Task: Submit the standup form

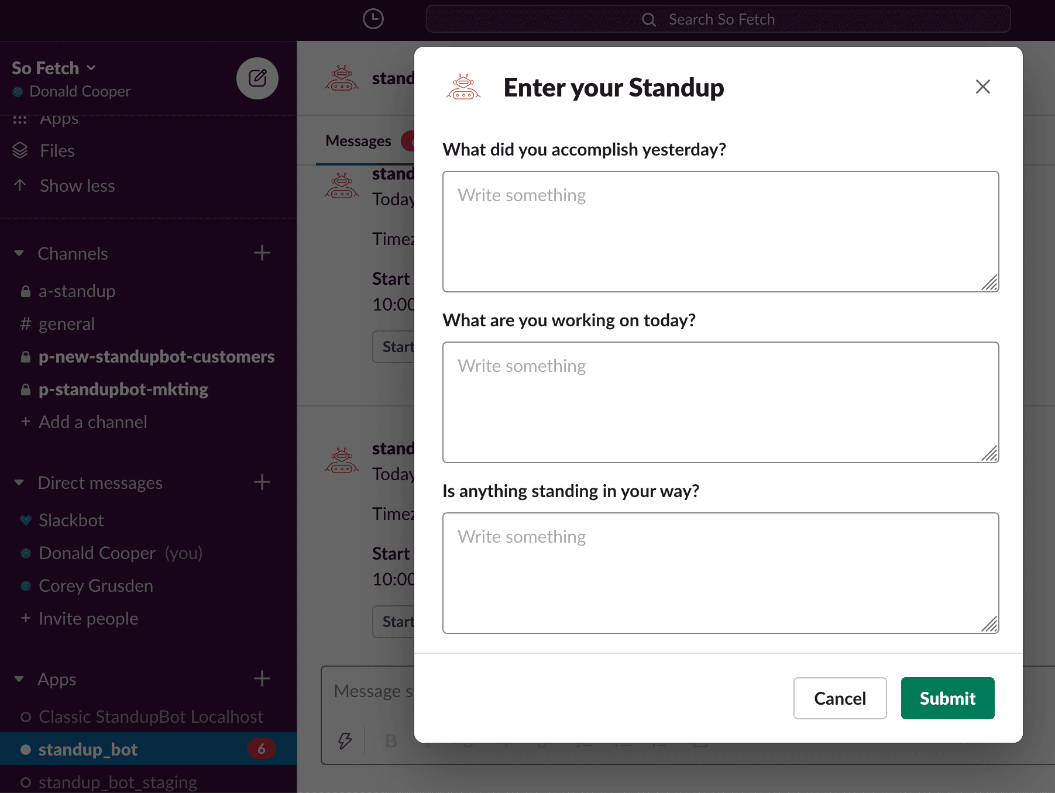Action: [947, 698]
